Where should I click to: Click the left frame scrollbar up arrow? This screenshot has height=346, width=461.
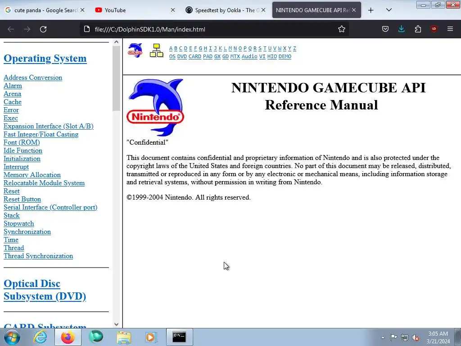[116, 42]
